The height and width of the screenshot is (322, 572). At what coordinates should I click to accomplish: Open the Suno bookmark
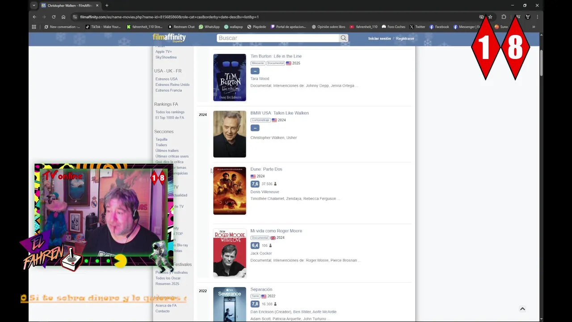pos(501,27)
